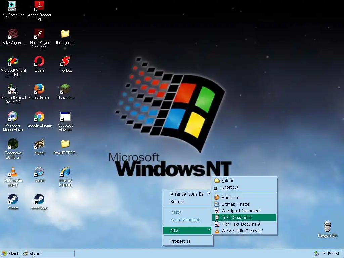Switch to Mypal taskbar button

click(48, 254)
